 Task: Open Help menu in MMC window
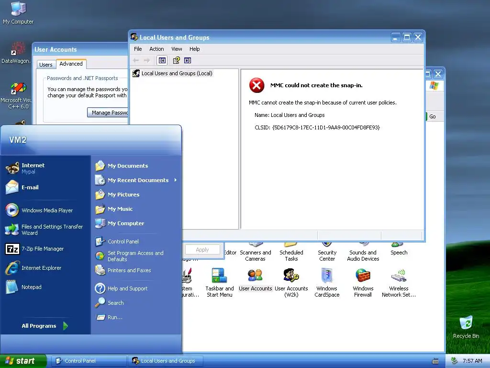(x=194, y=49)
